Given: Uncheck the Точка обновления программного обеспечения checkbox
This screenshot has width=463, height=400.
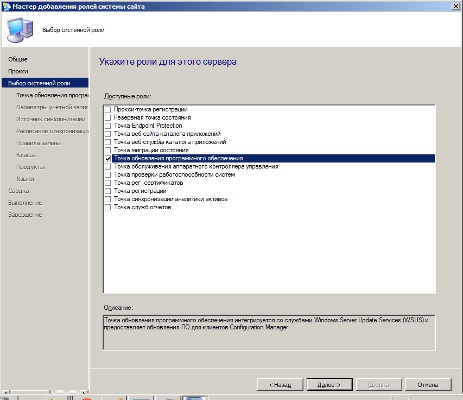Looking at the screenshot, I should coord(108,159).
